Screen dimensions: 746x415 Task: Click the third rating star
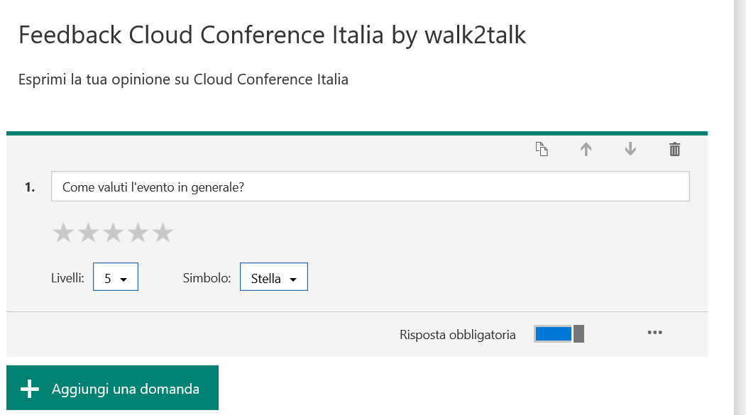[114, 233]
